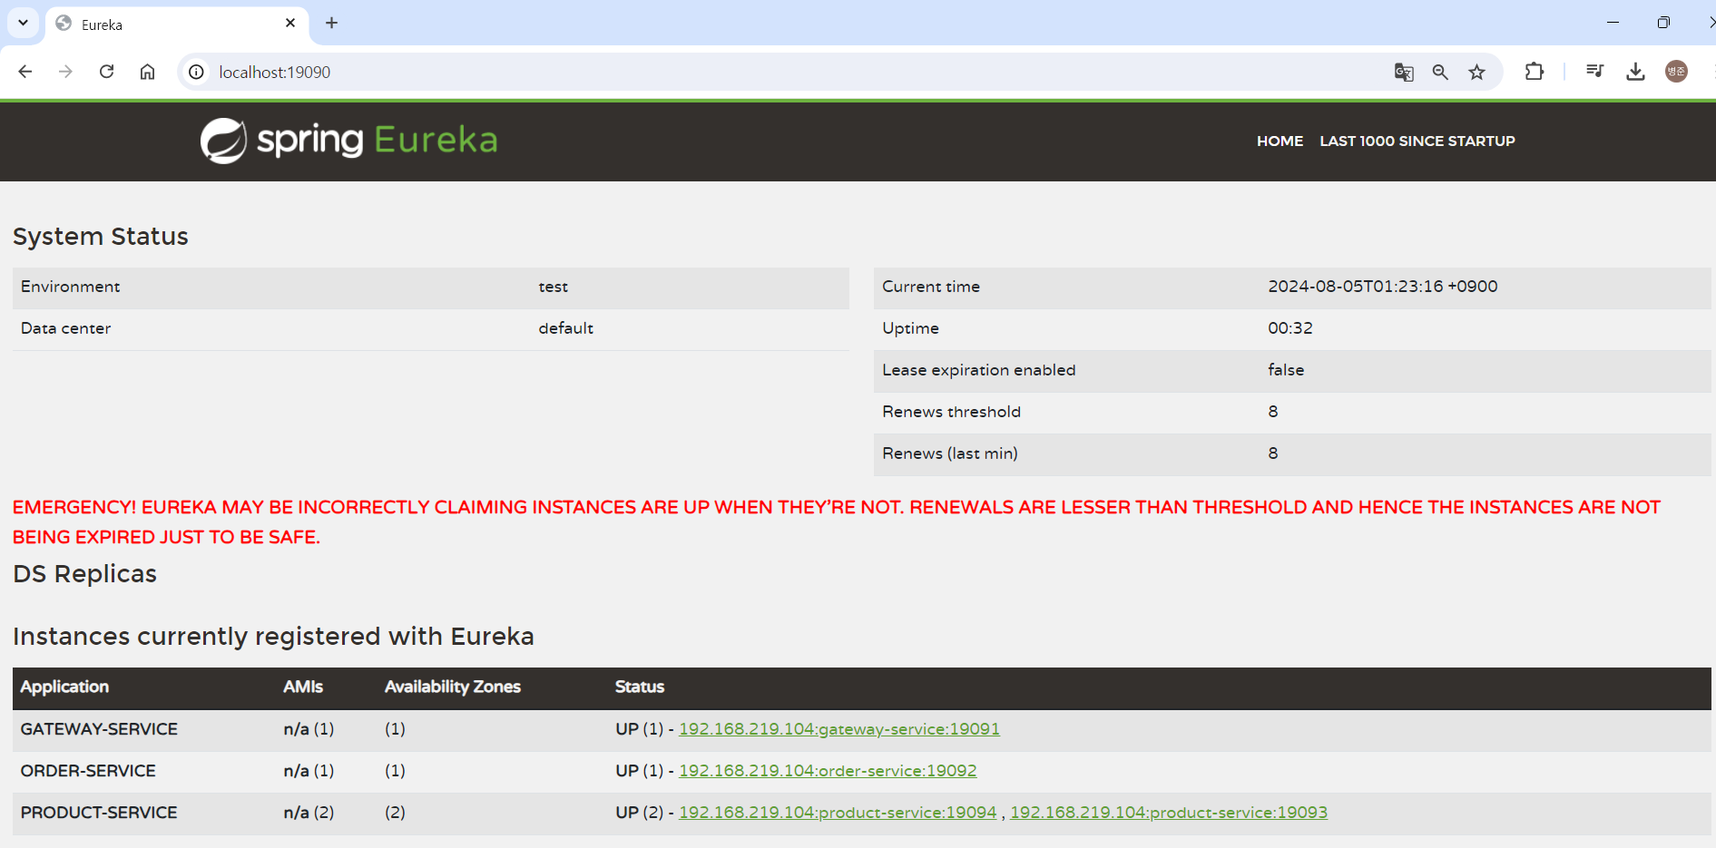This screenshot has width=1716, height=848.
Task: Open the browser home page
Action: pos(147,72)
